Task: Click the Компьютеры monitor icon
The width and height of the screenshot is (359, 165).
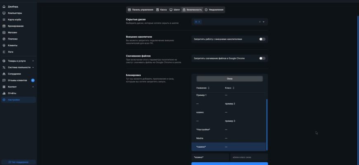Action: [4, 13]
